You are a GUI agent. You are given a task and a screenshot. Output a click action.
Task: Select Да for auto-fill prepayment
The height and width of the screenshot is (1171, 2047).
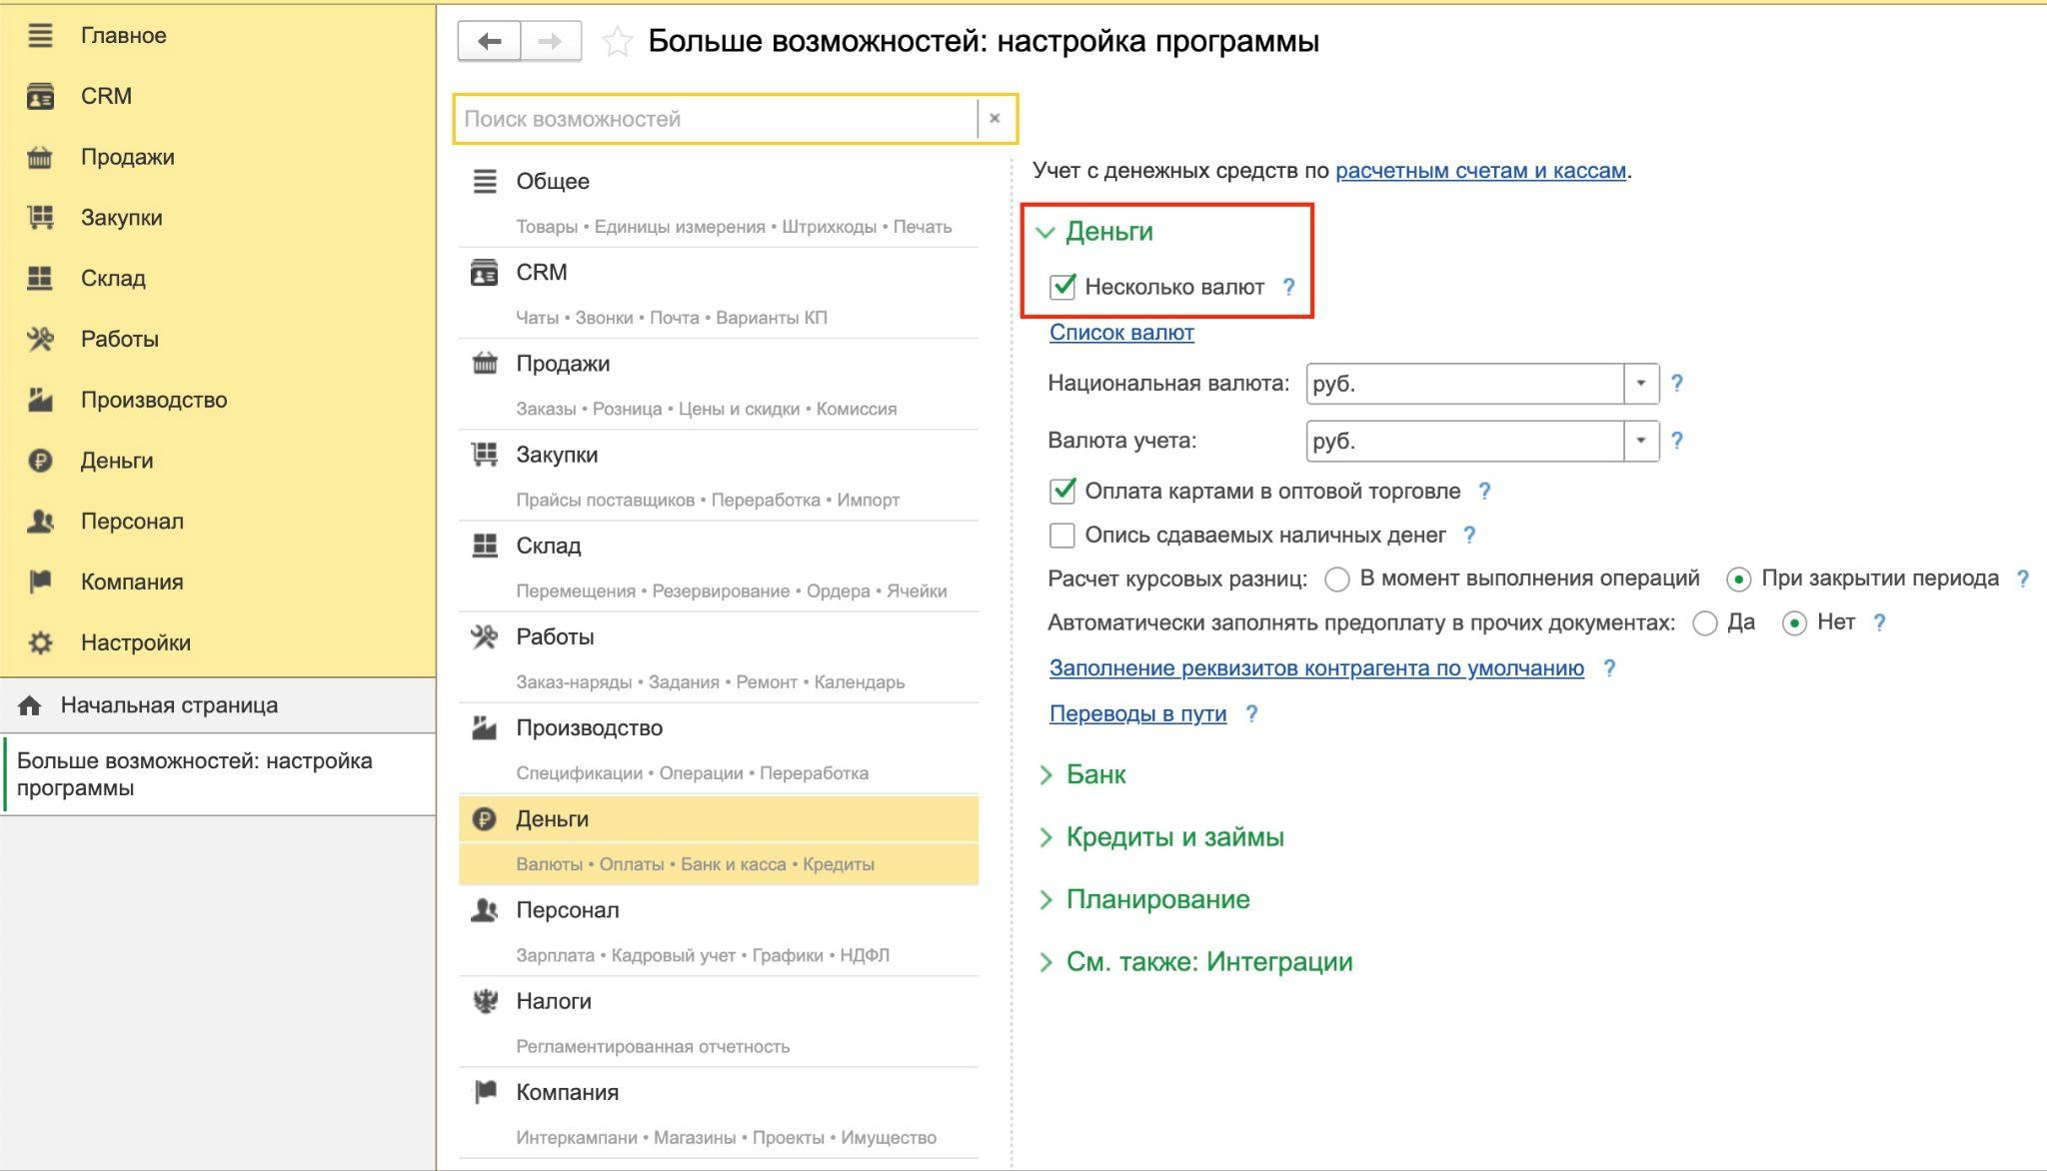[1705, 623]
